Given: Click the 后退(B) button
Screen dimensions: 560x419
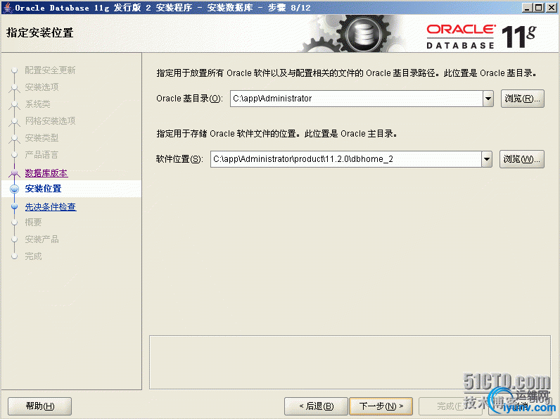Looking at the screenshot, I should [316, 406].
